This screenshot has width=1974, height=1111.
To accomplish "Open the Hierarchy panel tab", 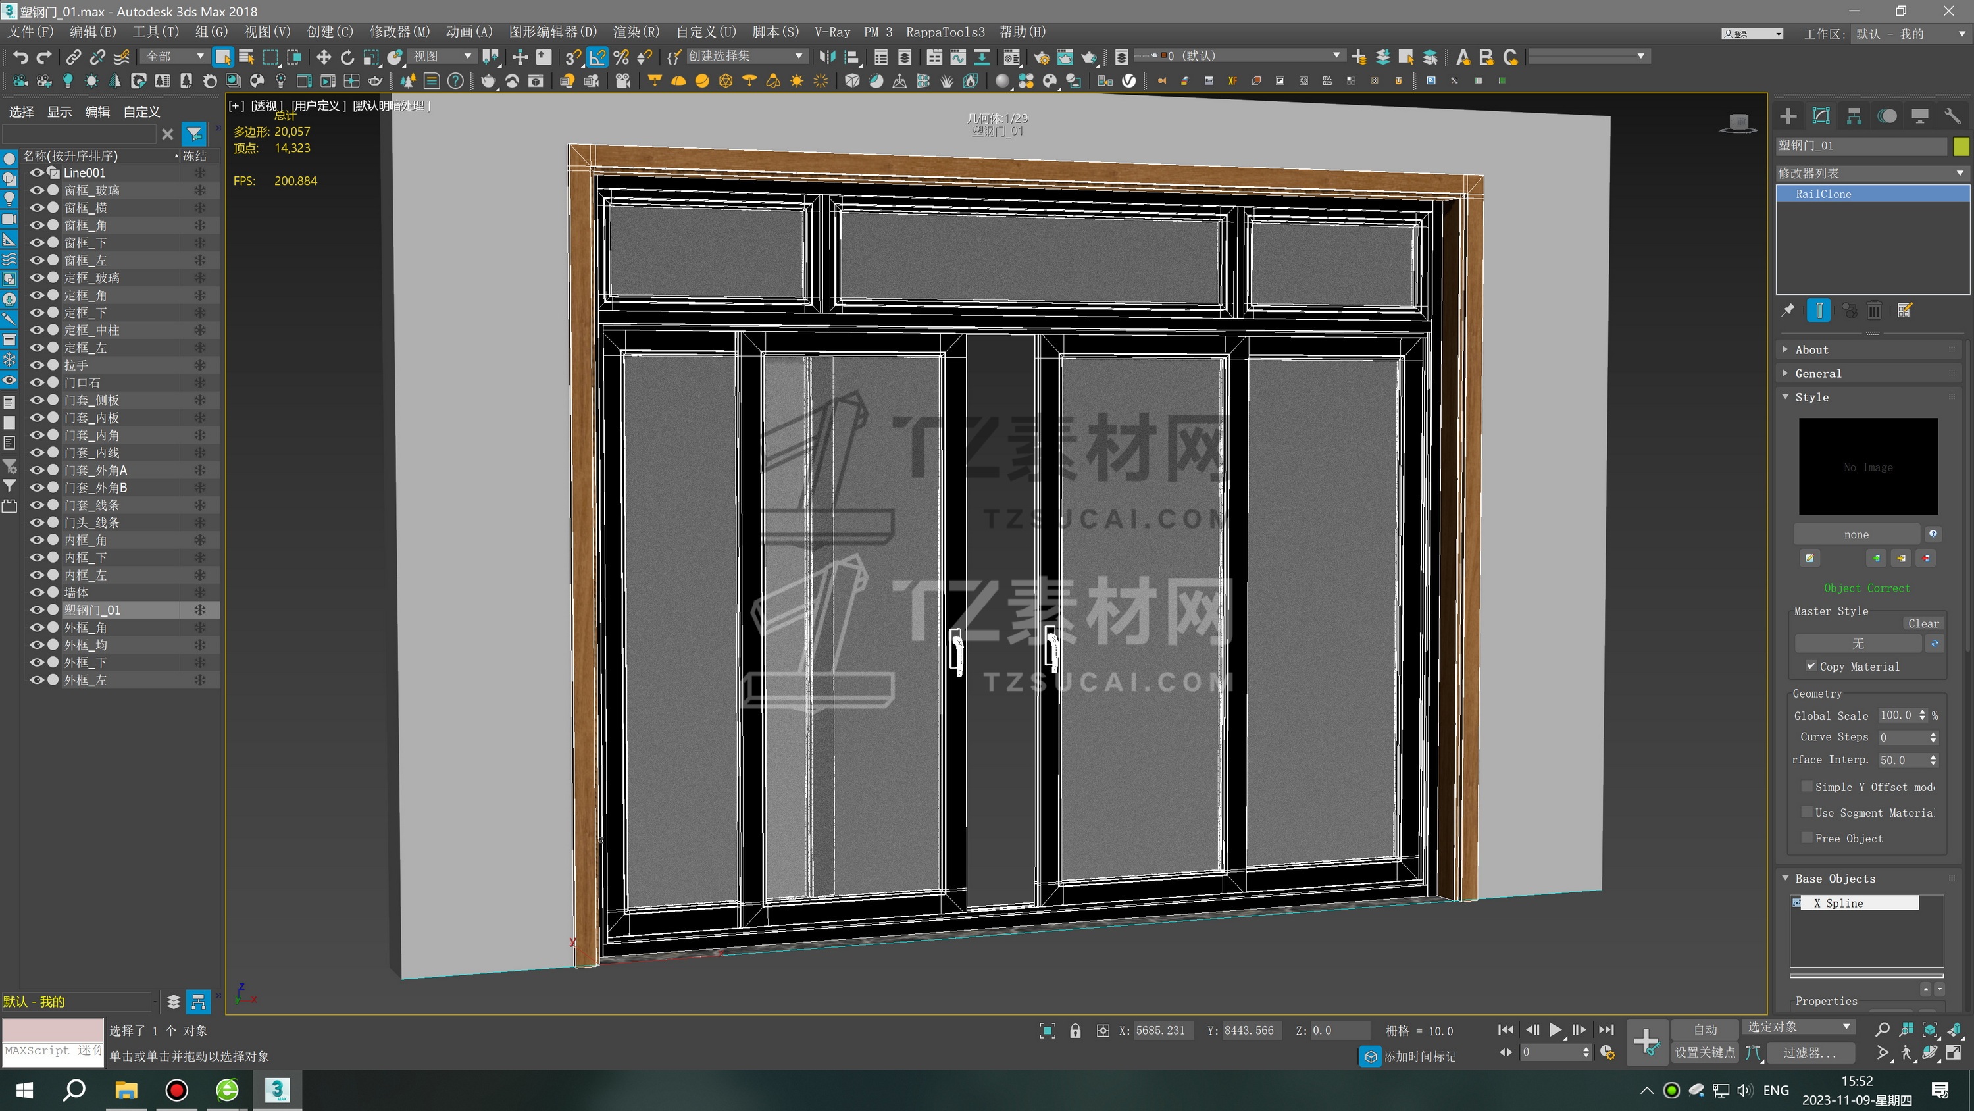I will [1854, 116].
